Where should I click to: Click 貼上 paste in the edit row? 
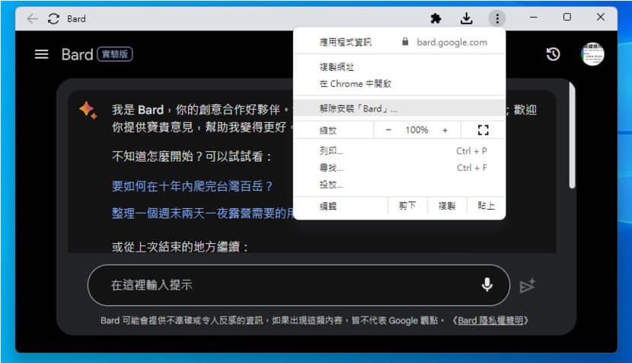(486, 206)
